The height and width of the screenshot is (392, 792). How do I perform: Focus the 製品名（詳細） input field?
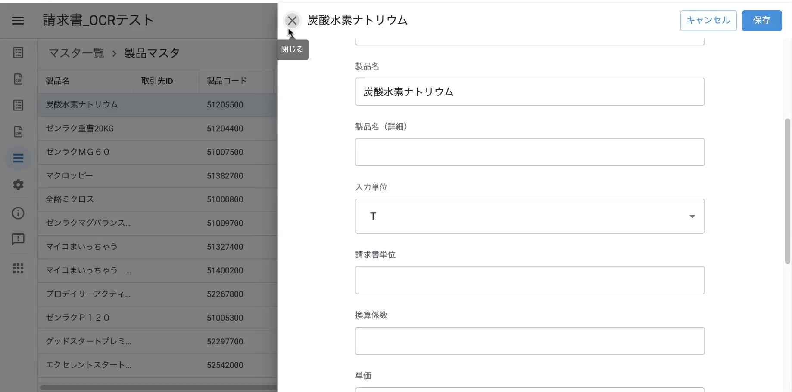(530, 152)
